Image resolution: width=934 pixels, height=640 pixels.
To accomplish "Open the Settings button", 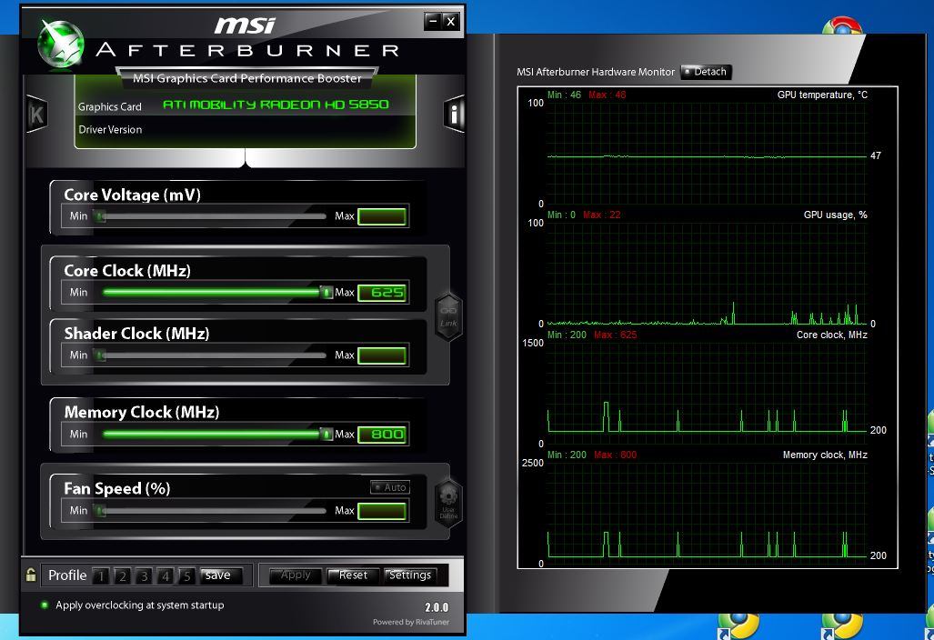I will (x=410, y=575).
